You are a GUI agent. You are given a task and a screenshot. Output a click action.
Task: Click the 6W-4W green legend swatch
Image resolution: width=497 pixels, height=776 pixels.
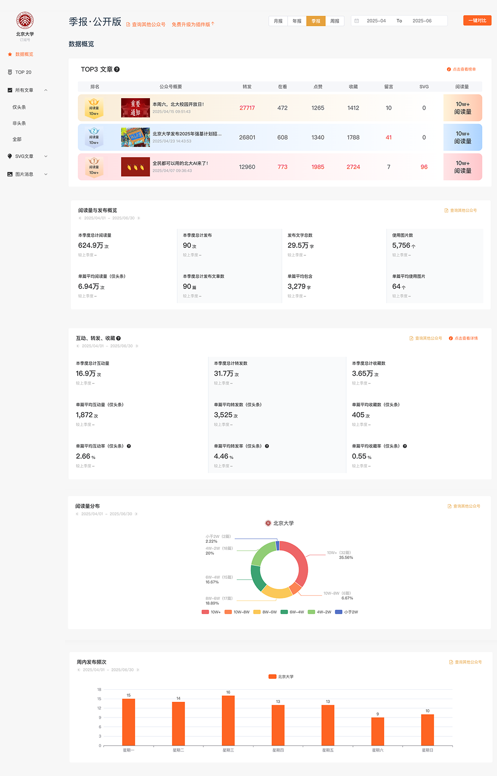coord(284,612)
